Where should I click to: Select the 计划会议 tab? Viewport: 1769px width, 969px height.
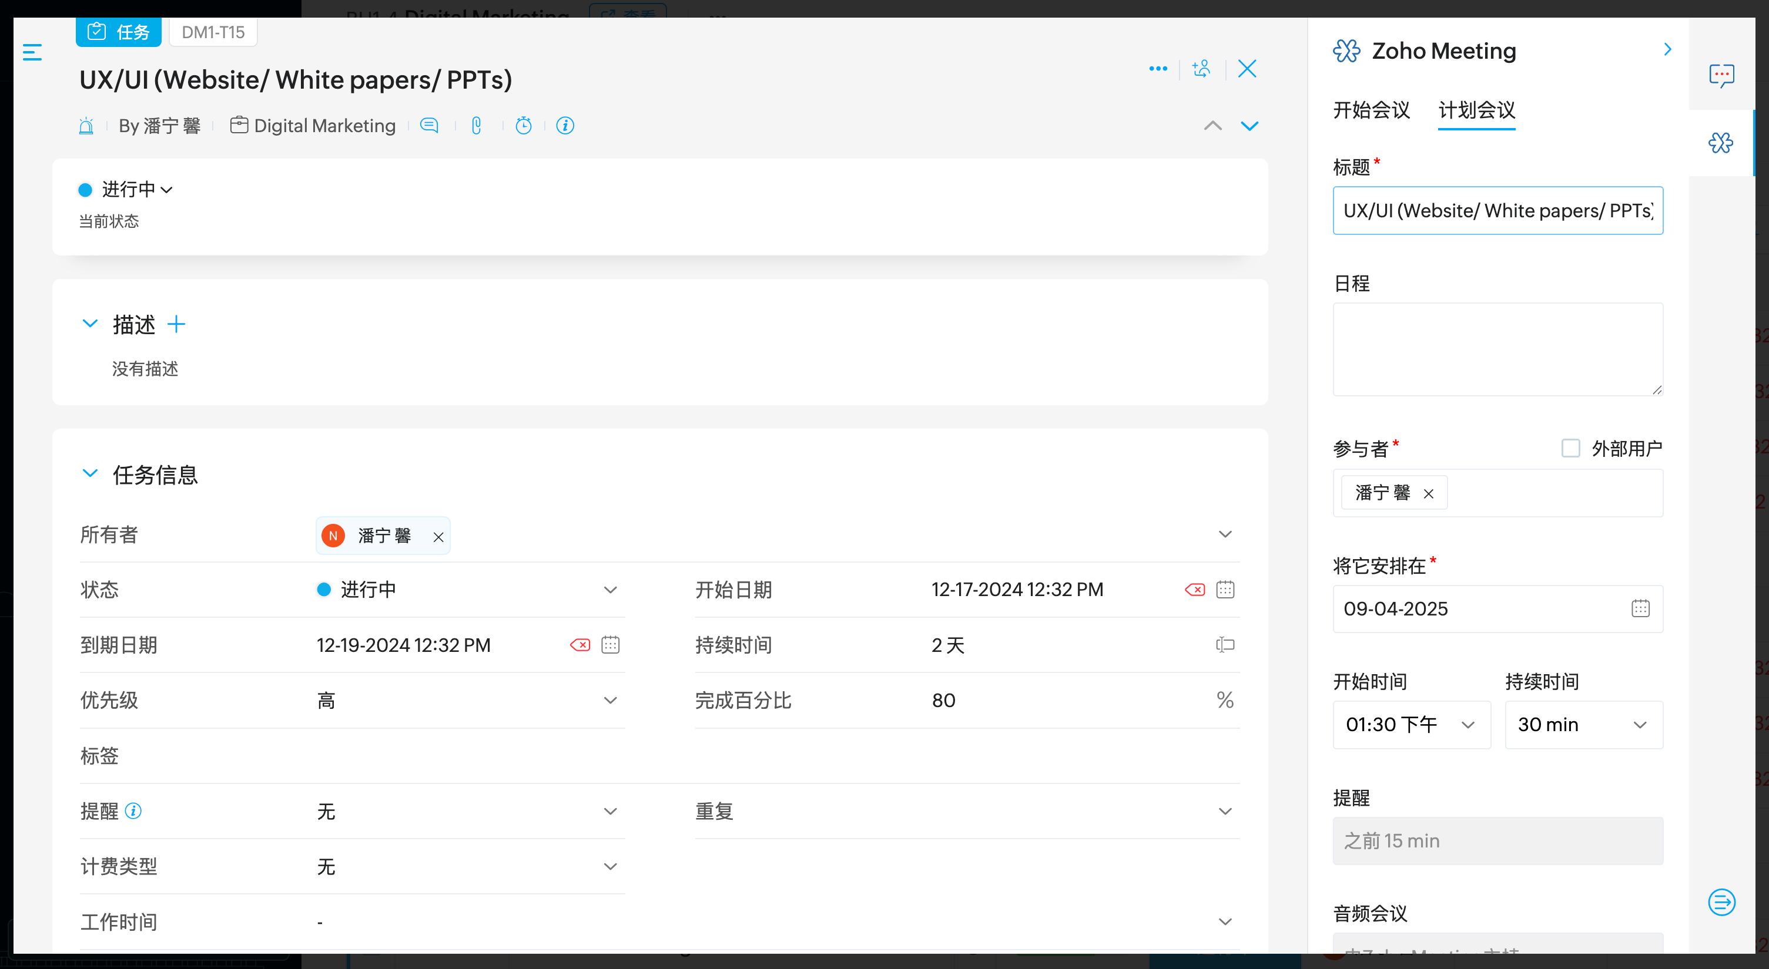[x=1476, y=110]
